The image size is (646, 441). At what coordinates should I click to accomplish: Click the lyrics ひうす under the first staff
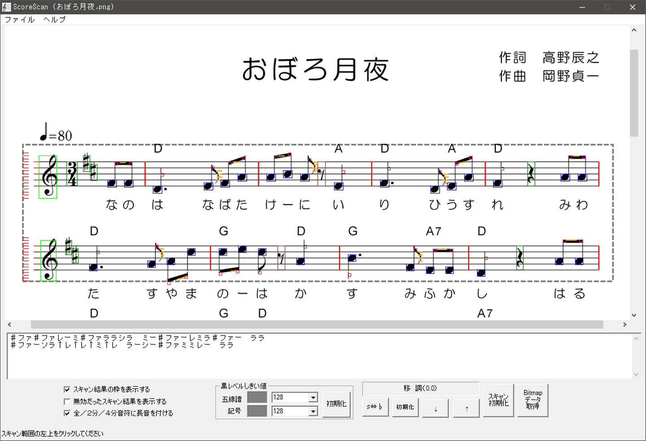pos(452,205)
